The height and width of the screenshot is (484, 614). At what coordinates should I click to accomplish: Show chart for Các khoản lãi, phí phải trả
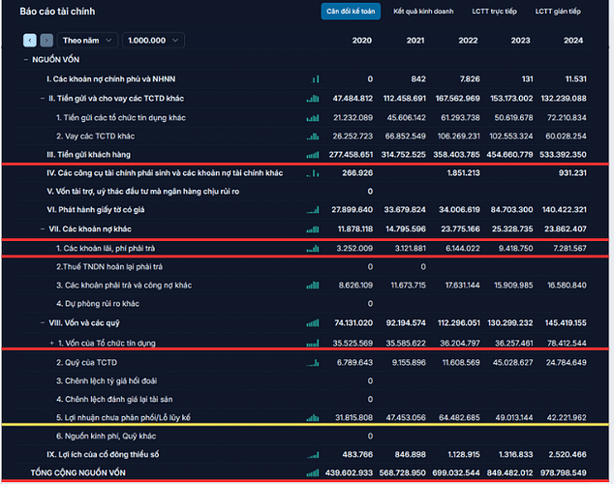pos(312,249)
